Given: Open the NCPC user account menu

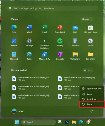Looking at the screenshot, I should point(18,111).
